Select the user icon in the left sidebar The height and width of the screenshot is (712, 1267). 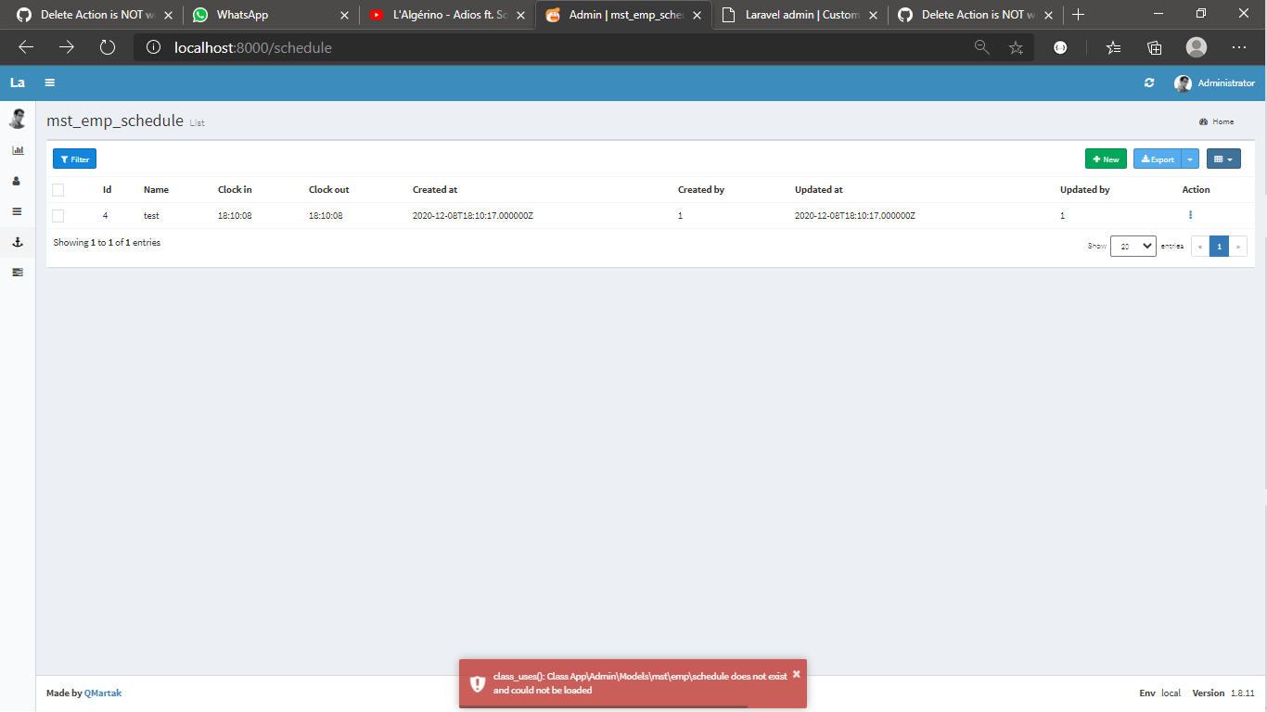point(17,181)
